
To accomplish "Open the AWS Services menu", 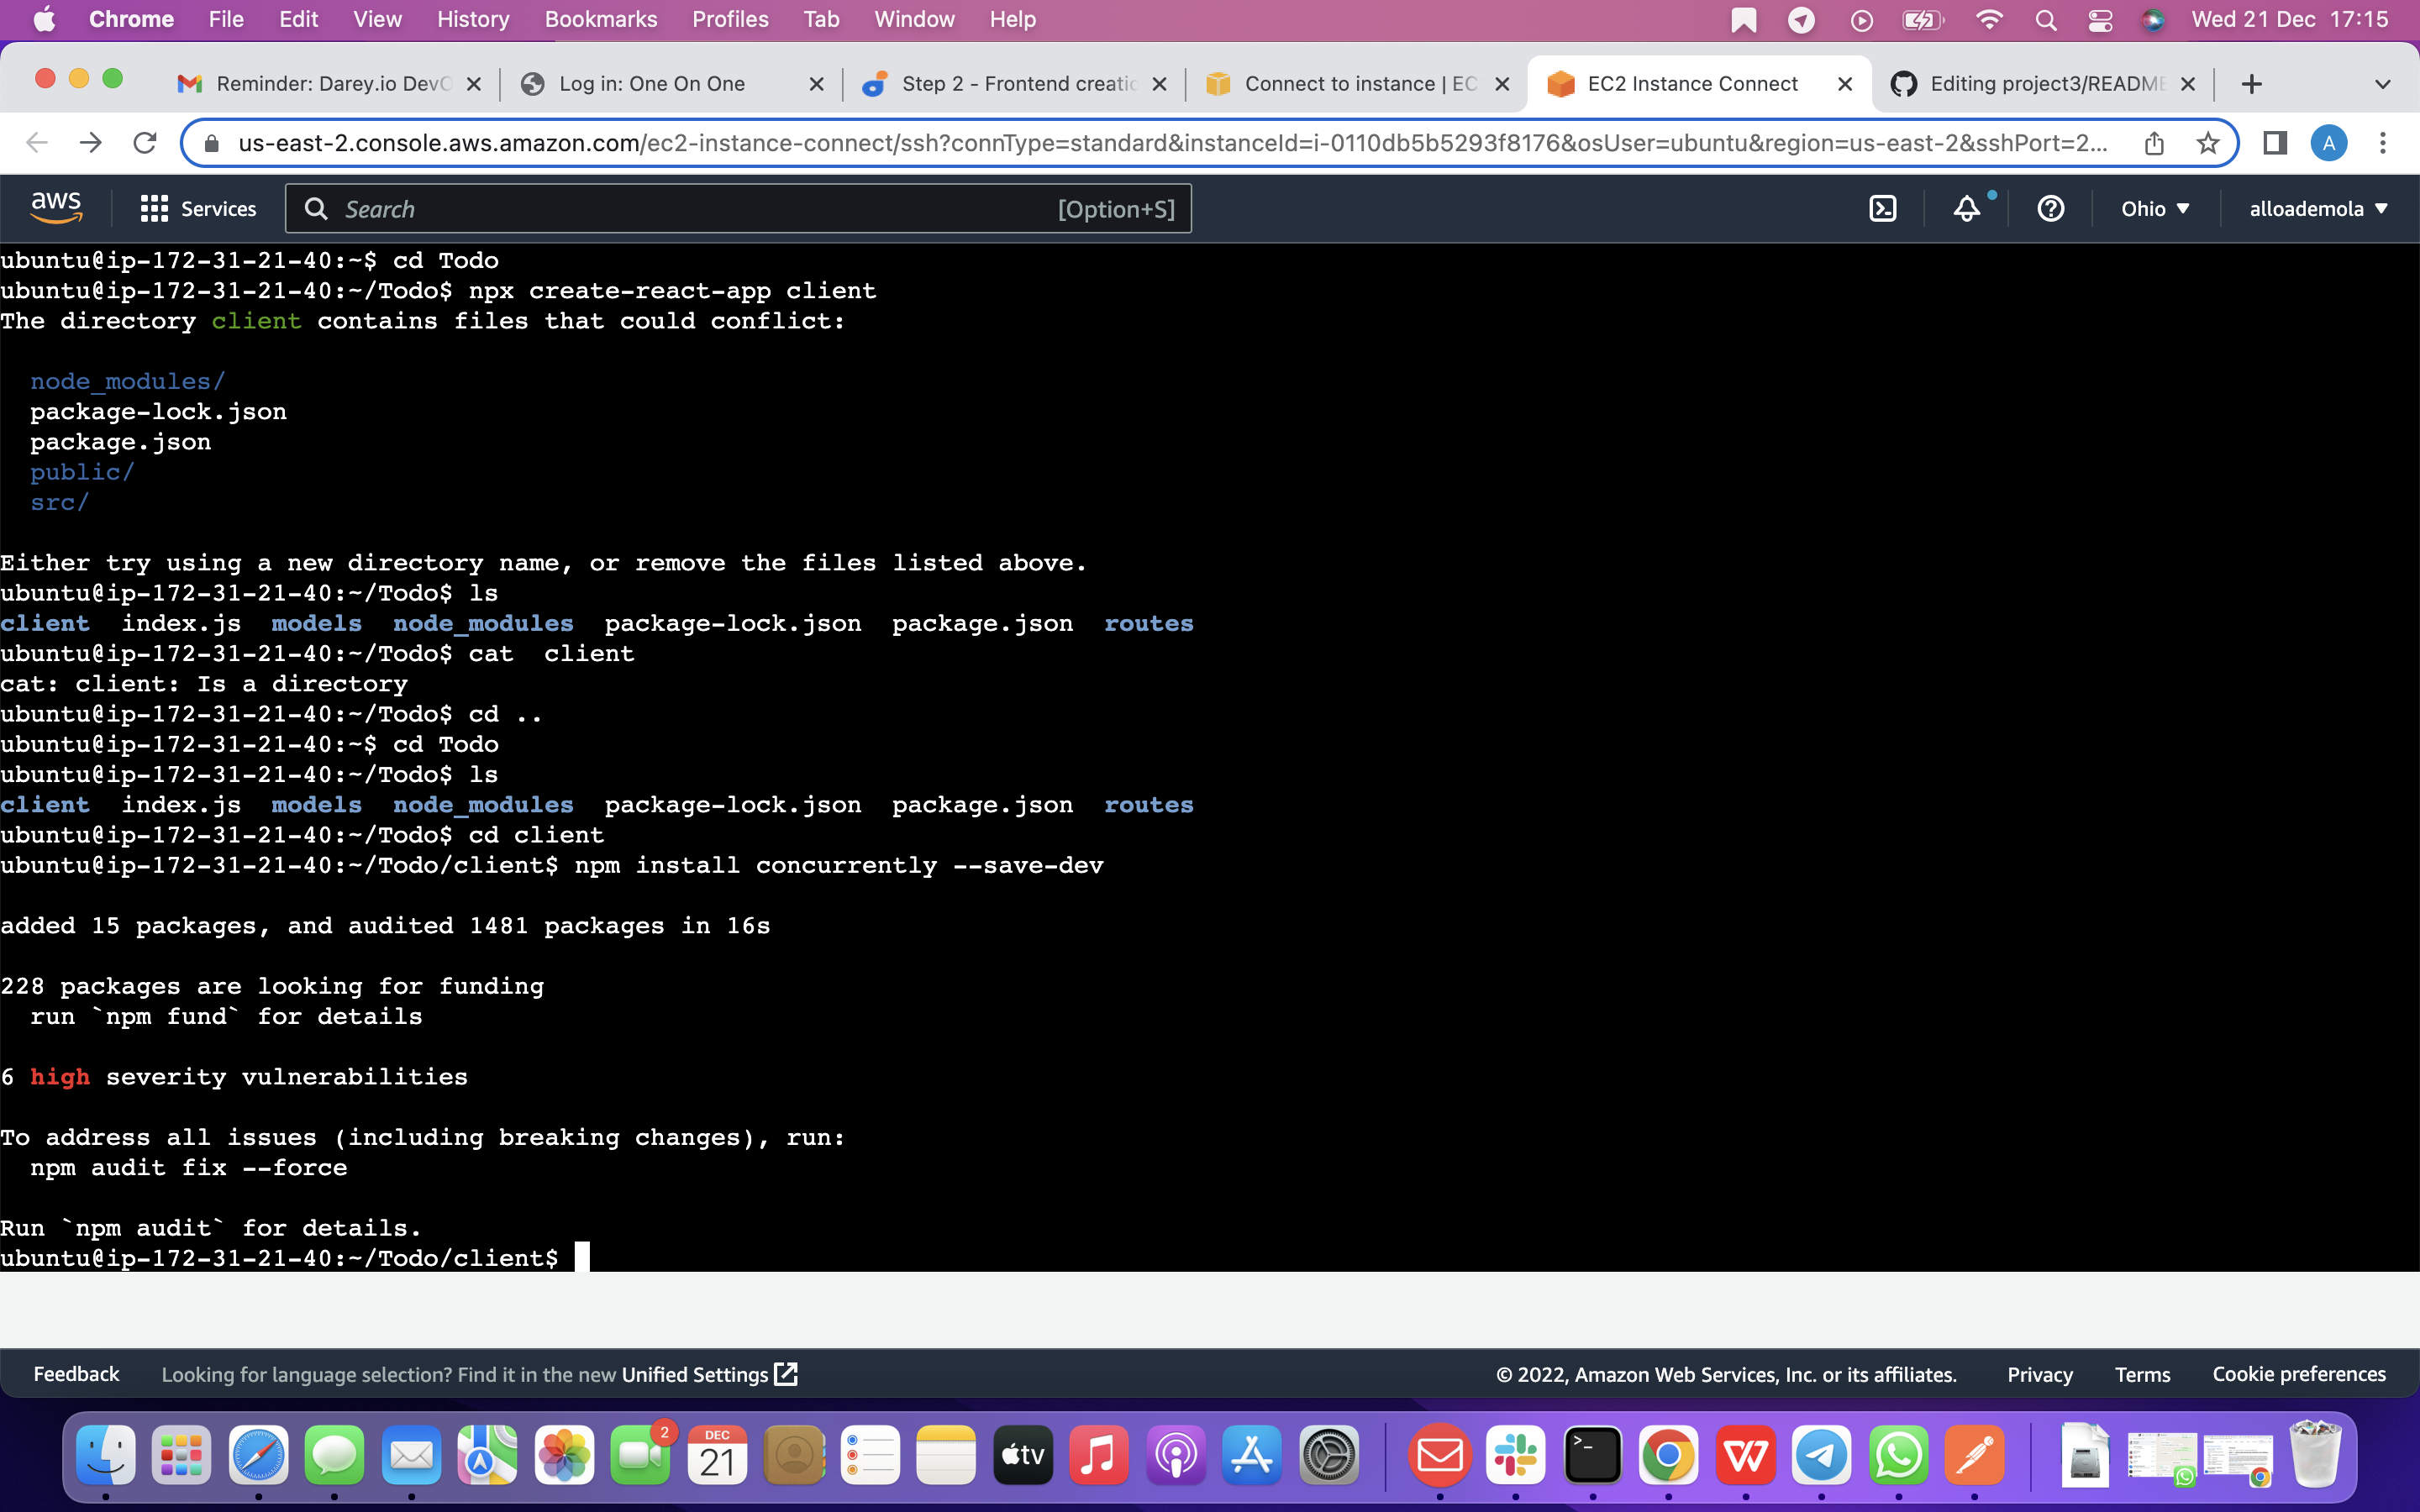I will click(197, 208).
